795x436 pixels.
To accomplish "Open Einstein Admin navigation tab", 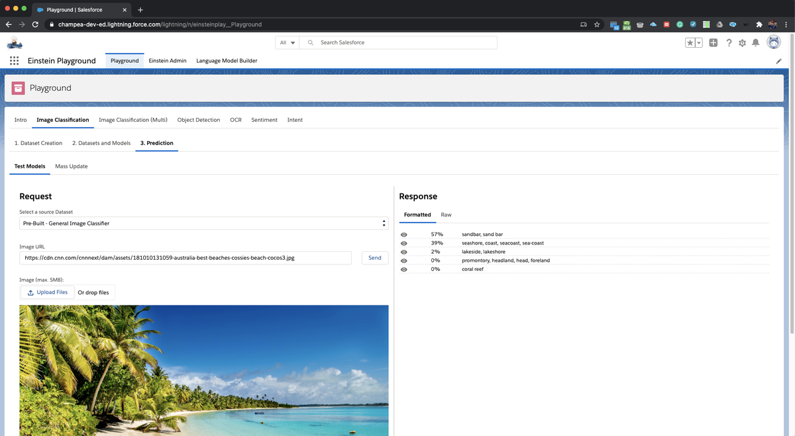I will (x=168, y=60).
